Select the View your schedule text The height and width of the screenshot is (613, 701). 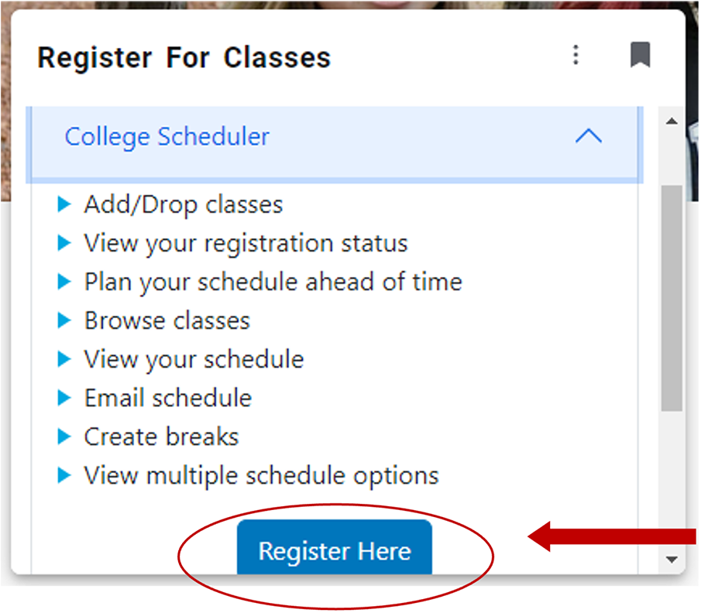pyautogui.click(x=194, y=360)
